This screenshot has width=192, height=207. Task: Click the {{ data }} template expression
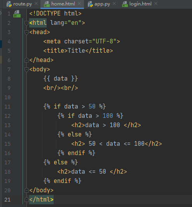click(x=61, y=79)
